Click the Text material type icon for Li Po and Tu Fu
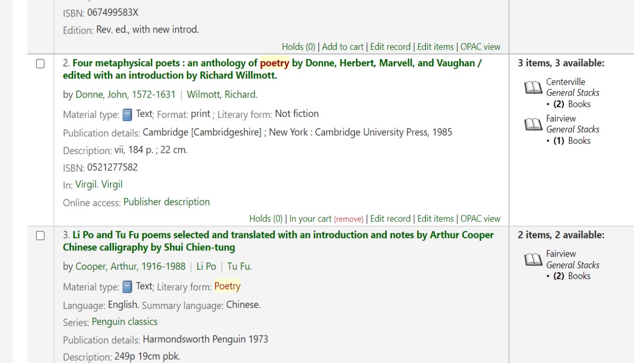Image resolution: width=641 pixels, height=363 pixels. point(127,287)
